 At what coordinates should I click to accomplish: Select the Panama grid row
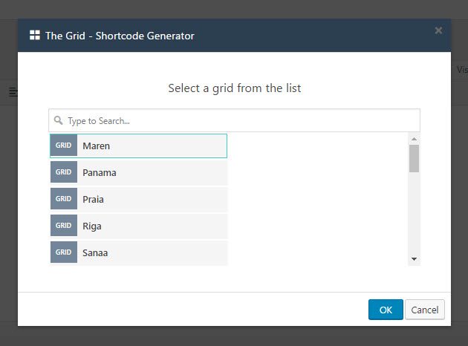coord(138,172)
